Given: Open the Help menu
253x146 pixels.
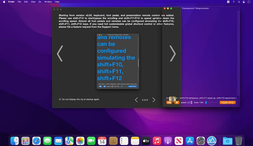Looking at the screenshot, I should (57, 2).
